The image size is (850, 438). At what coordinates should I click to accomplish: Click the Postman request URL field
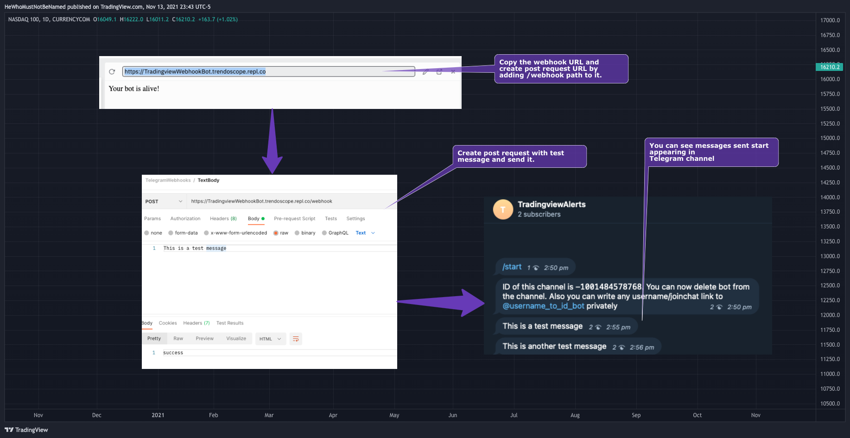tap(292, 201)
